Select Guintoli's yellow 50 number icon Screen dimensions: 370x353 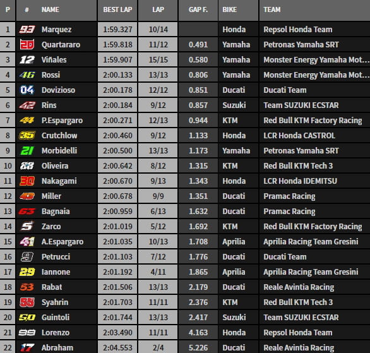(x=27, y=318)
